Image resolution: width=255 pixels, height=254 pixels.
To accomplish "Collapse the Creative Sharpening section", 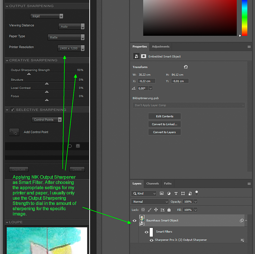I will click(x=7, y=60).
